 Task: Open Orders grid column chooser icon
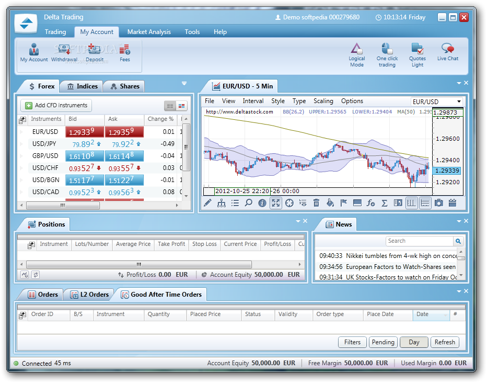click(x=22, y=315)
